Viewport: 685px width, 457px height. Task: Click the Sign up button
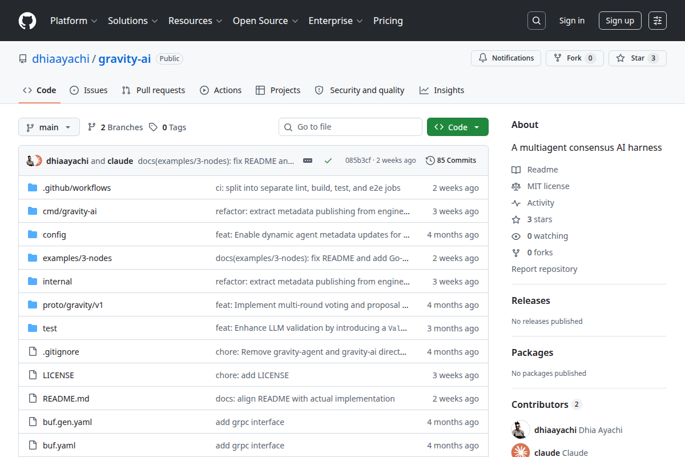620,21
